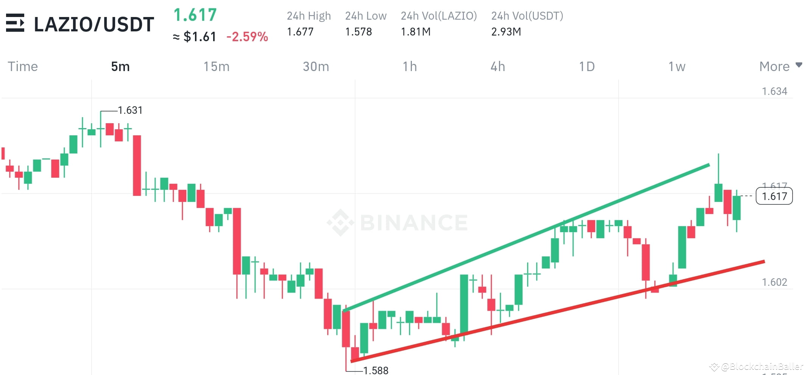Image resolution: width=806 pixels, height=375 pixels.
Task: Switch to the 1h chart
Action: [410, 66]
